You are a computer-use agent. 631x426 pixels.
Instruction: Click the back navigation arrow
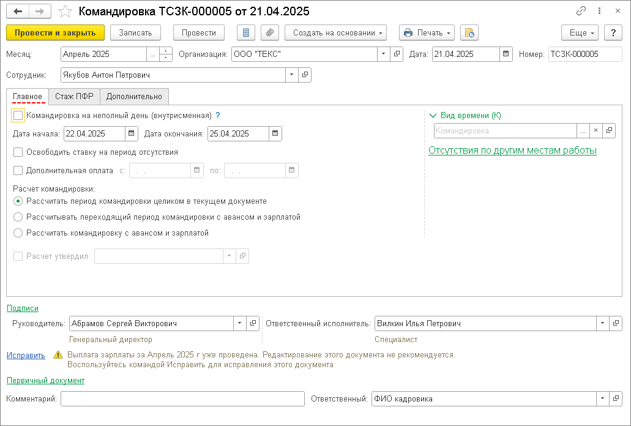pyautogui.click(x=18, y=11)
